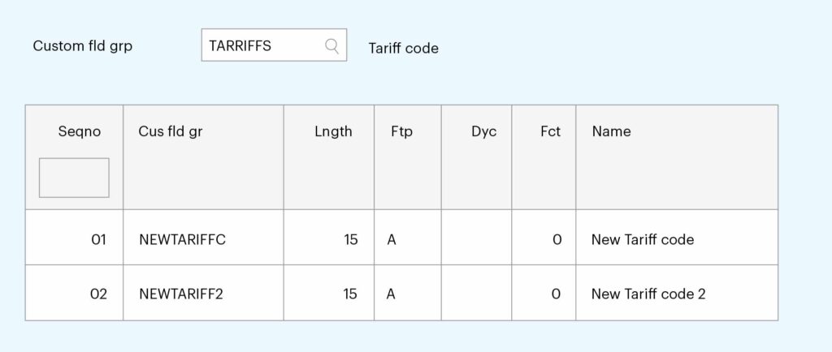Focus the Custom fld grp input field
This screenshot has height=352, width=832.
coord(274,45)
